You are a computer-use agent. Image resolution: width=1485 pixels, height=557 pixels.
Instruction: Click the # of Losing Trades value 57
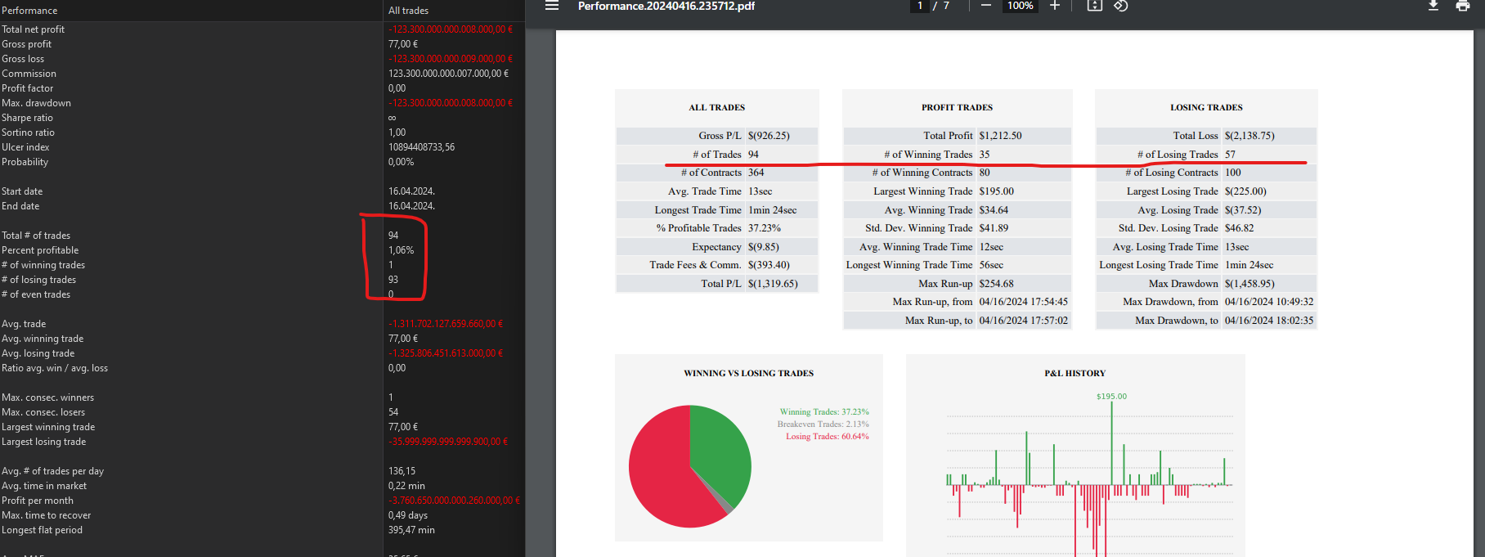(x=1231, y=155)
